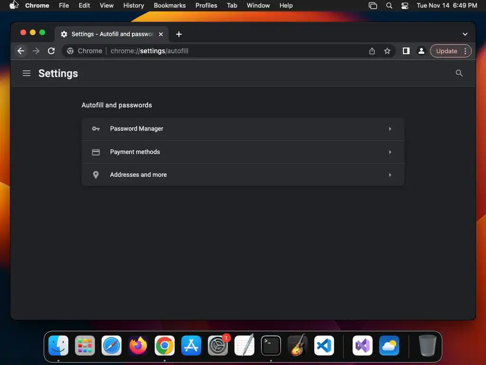
Task: Open the profile avatar icon
Action: 421,51
